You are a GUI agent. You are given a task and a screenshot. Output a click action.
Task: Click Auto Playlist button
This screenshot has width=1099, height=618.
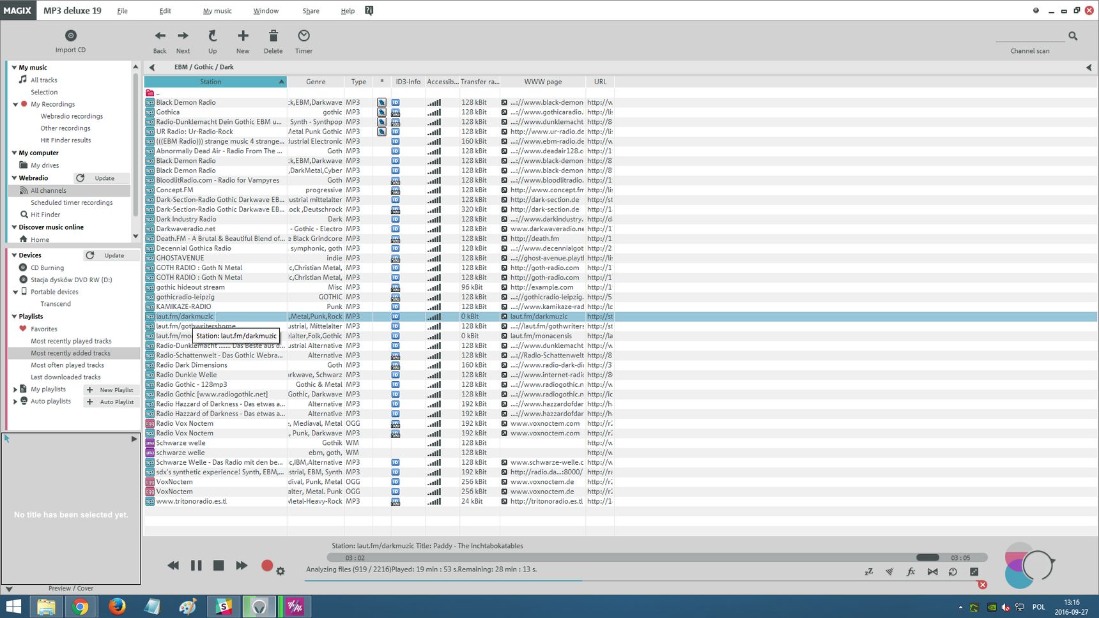111,402
